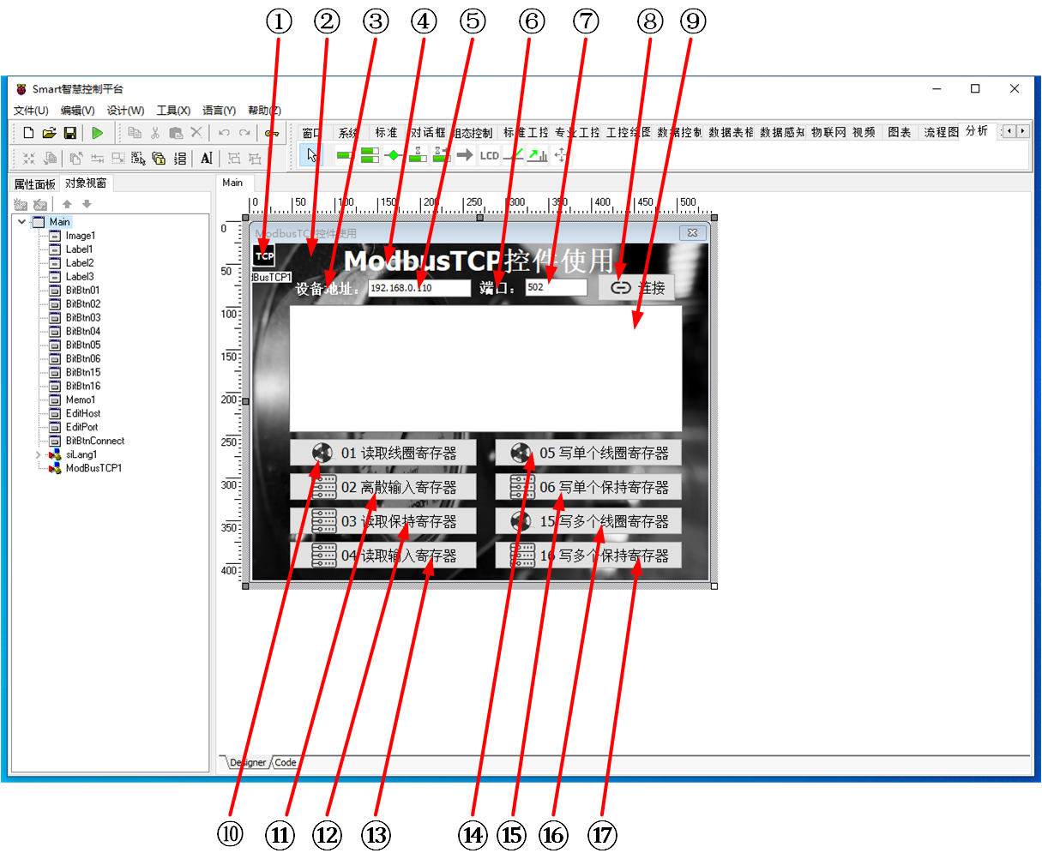Click the tab order numbered list icon
Screen dimensions: 1042x865
point(180,158)
